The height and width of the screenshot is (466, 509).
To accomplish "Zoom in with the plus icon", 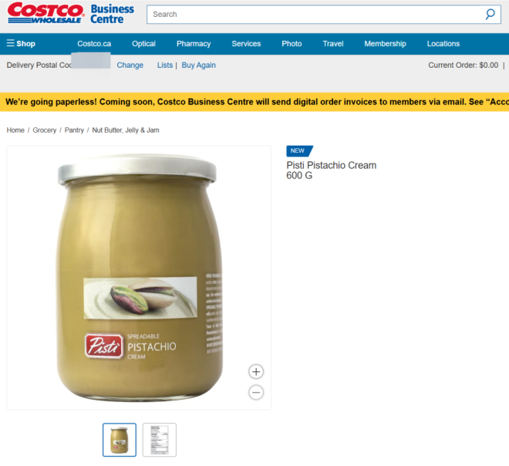I will point(256,372).
